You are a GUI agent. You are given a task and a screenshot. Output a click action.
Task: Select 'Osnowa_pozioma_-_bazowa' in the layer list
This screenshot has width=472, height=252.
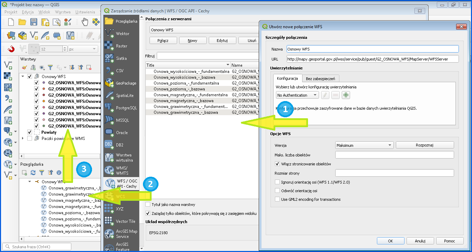(179, 89)
